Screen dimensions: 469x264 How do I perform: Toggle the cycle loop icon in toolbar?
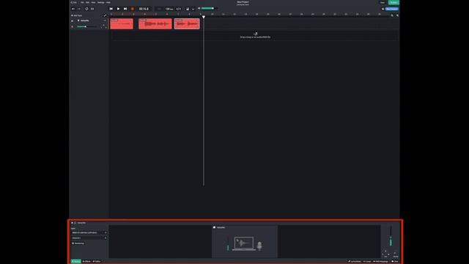[x=86, y=9]
